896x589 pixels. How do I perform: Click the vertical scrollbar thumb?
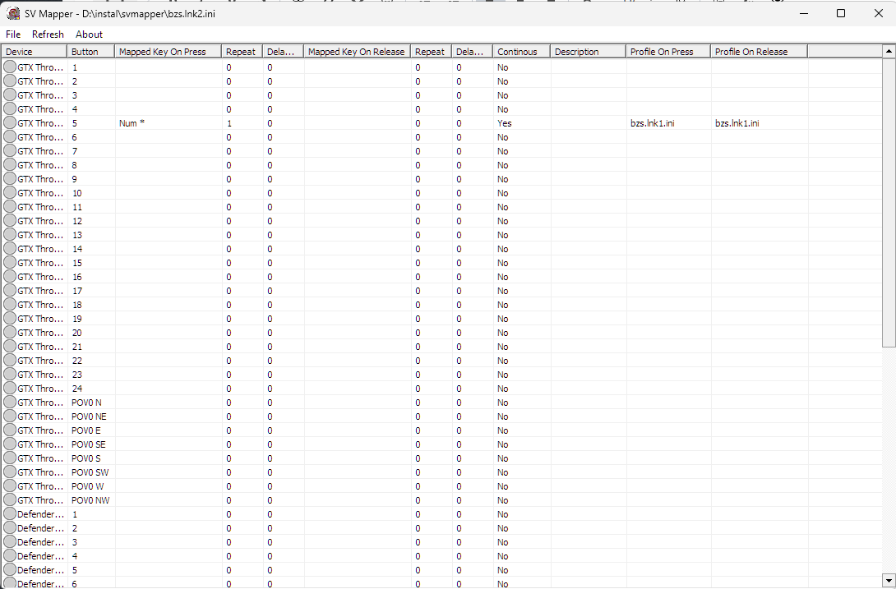coord(889,201)
